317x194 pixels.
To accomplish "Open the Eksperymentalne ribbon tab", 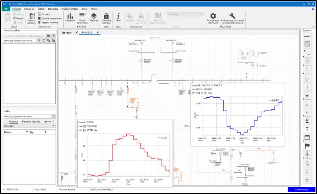I will [x=70, y=9].
